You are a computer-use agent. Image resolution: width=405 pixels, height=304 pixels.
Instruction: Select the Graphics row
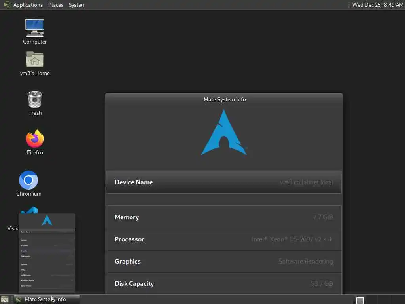point(224,261)
